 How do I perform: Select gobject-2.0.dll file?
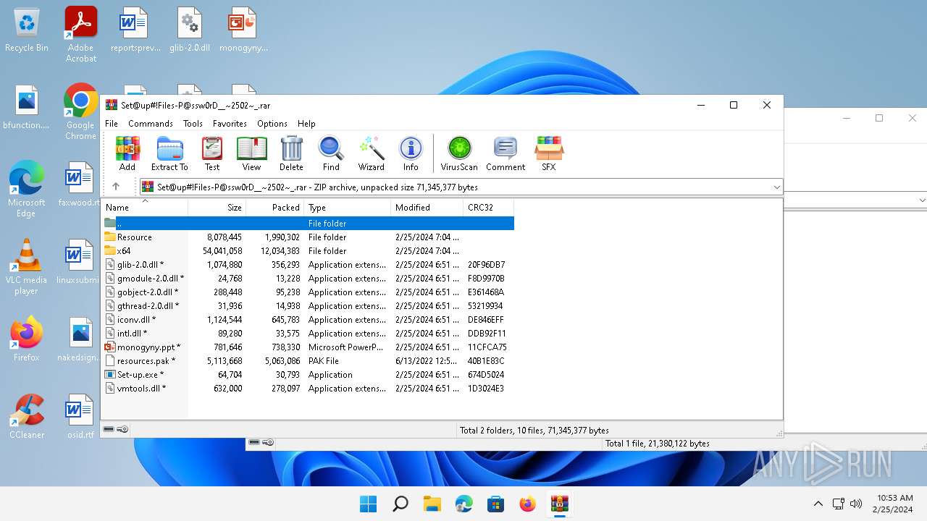pos(308,292)
